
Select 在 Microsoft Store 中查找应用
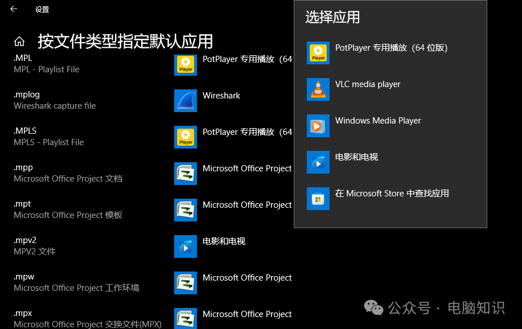click(392, 194)
